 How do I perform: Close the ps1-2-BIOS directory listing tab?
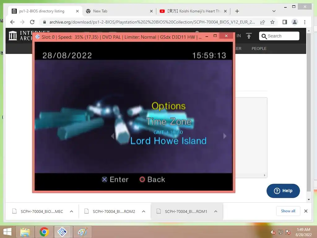pyautogui.click(x=77, y=11)
